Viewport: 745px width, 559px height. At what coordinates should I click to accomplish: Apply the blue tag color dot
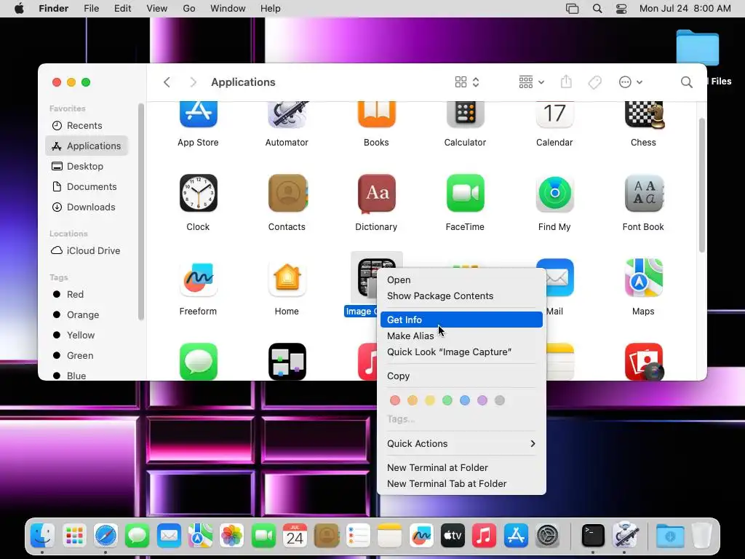point(465,400)
